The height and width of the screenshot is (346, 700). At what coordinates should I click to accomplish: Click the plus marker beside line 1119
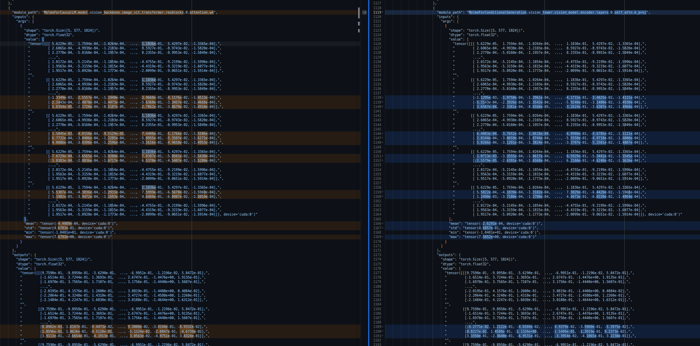(x=382, y=12)
